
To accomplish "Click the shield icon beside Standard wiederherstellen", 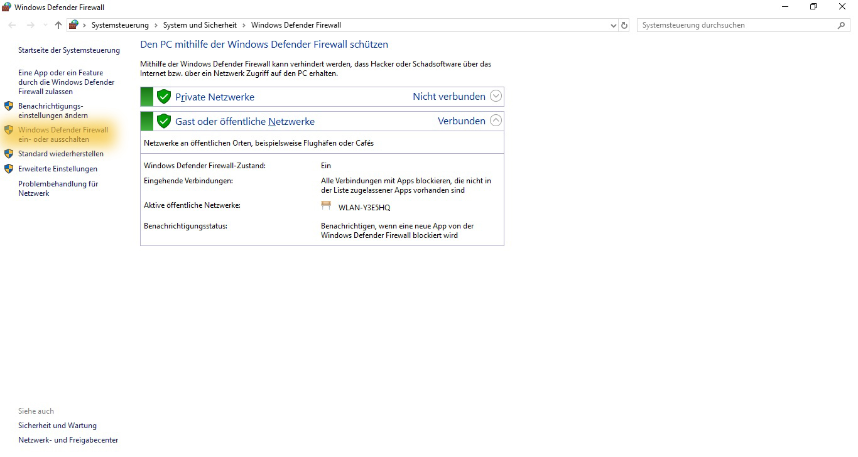I will pos(9,154).
